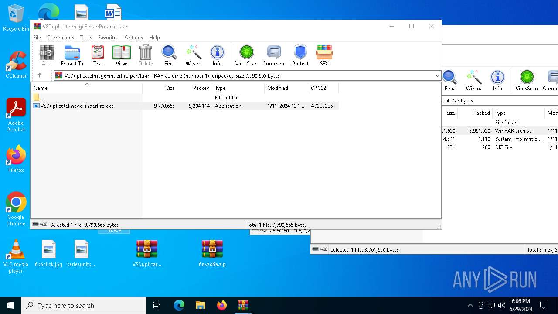This screenshot has height=314, width=558.
Task: Open the View toolbar icon
Action: pos(121,55)
